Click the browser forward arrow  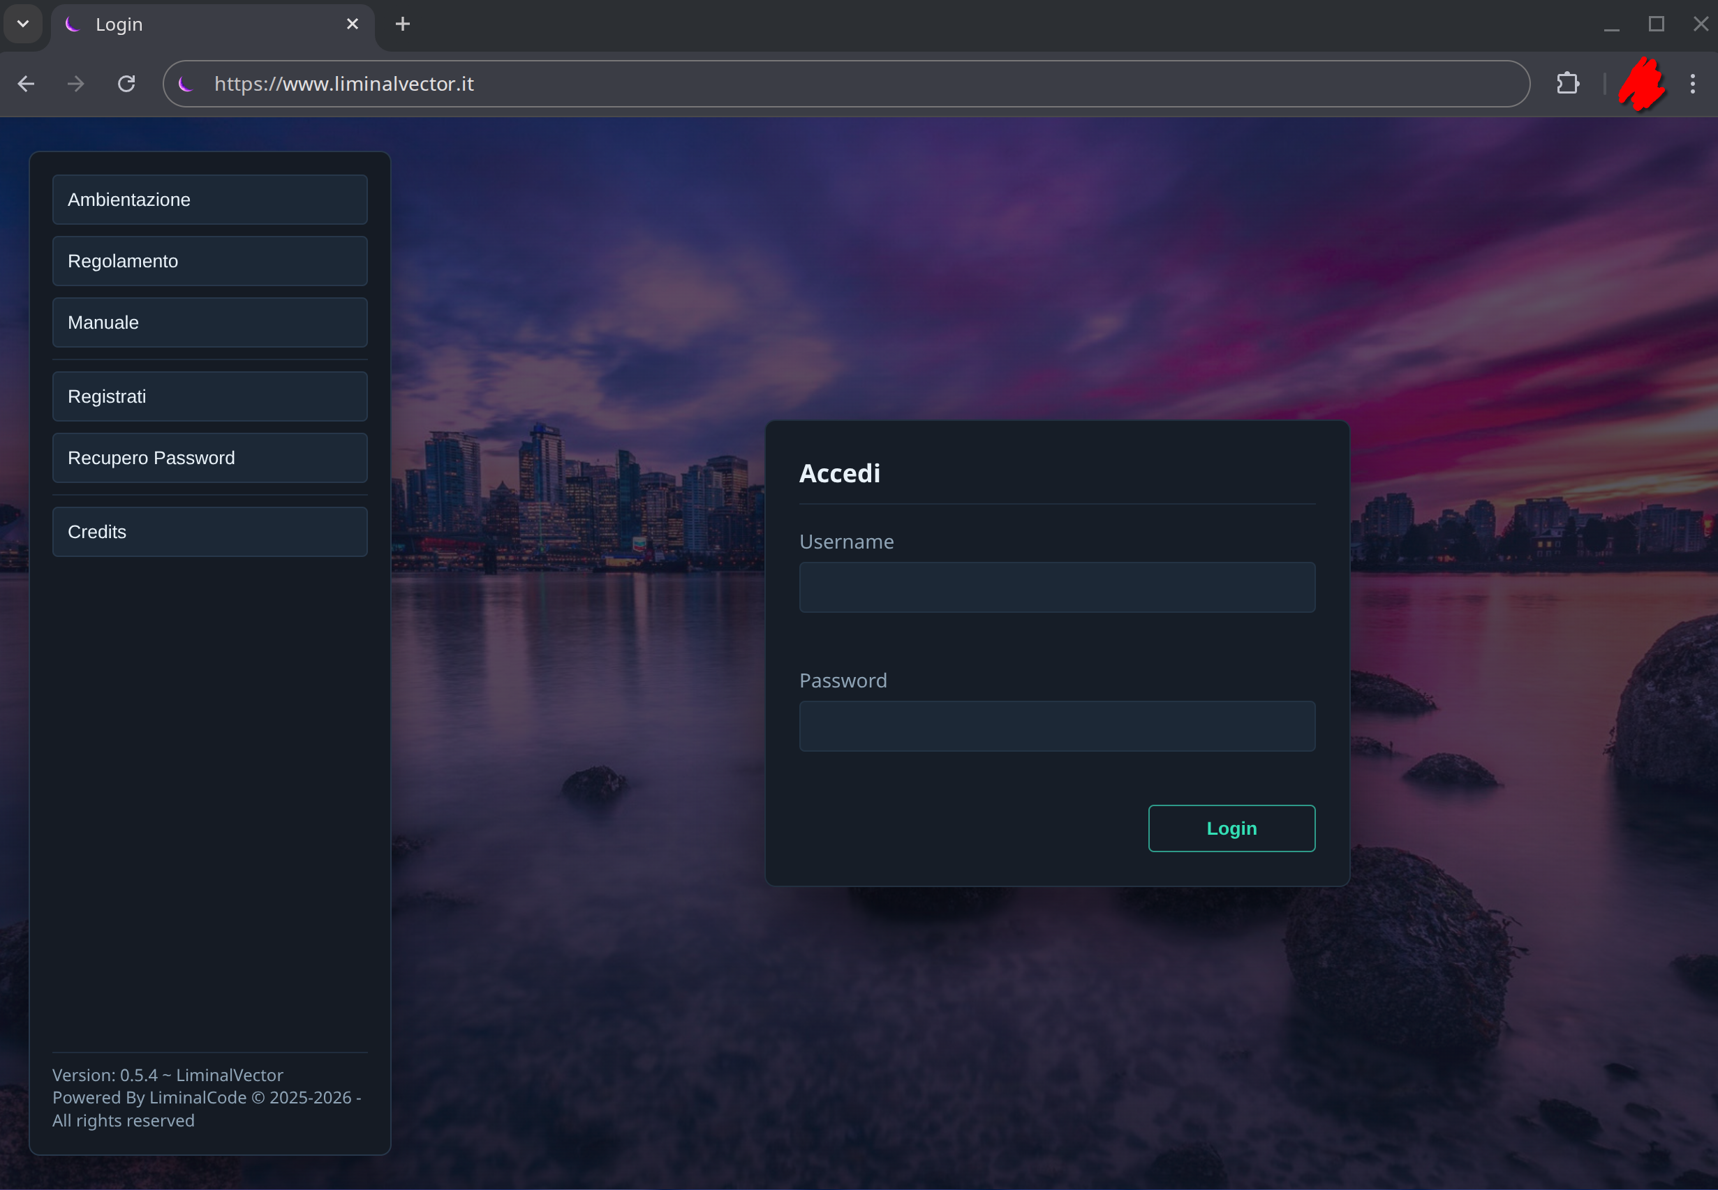[x=76, y=84]
